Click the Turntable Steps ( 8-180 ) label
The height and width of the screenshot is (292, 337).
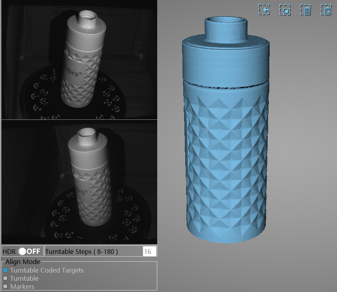81,252
